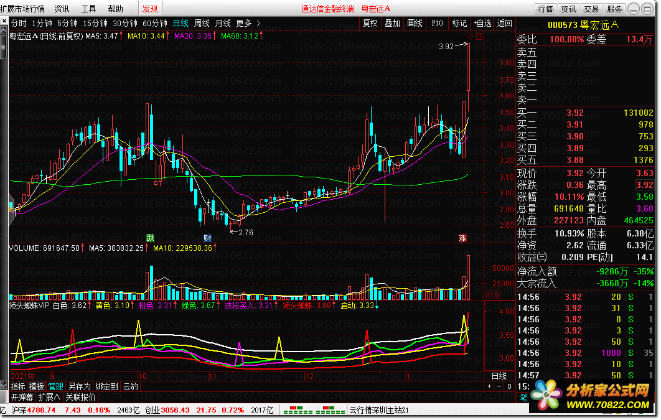
Task: Click the 发现 tab
Action: click(x=150, y=9)
